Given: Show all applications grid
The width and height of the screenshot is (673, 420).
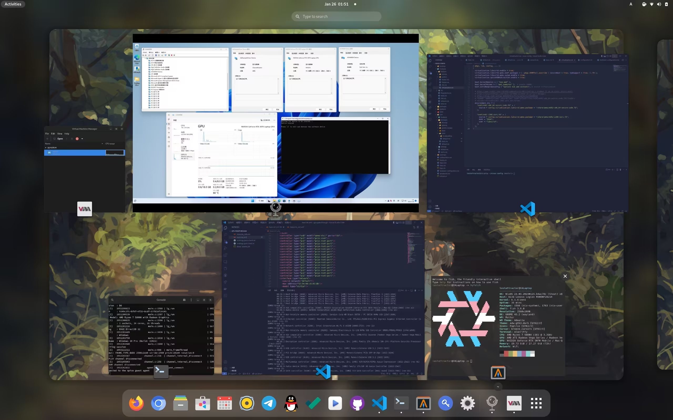Looking at the screenshot, I should coord(536,403).
